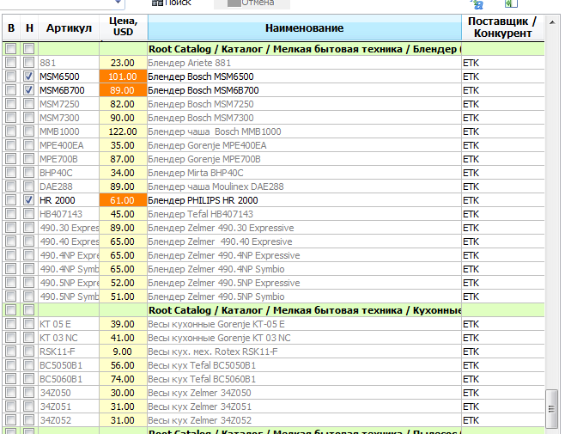The image size is (565, 434).
Task: Check the Н checkbox for 34Z052
Action: [29, 420]
